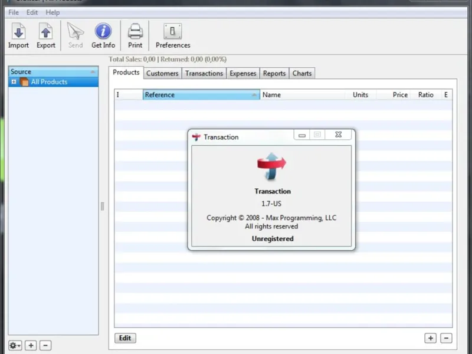Open the Get Info icon
Viewport: 472px width, 354px height.
coord(103,31)
